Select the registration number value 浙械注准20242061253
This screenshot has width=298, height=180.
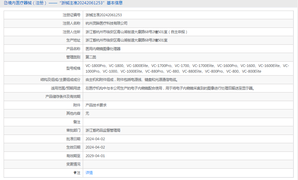point(104,15)
